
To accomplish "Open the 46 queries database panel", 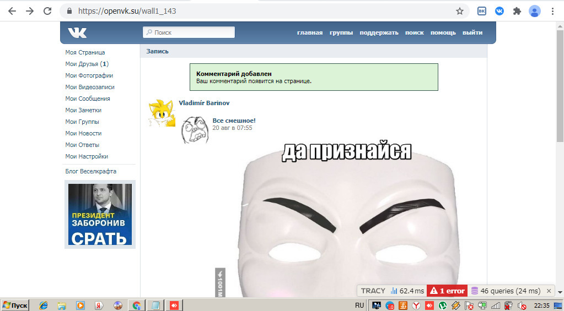I will pyautogui.click(x=506, y=291).
